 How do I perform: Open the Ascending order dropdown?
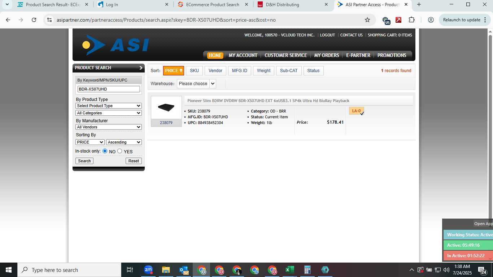pos(124,142)
